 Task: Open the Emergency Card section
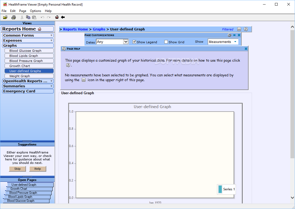click(x=28, y=91)
